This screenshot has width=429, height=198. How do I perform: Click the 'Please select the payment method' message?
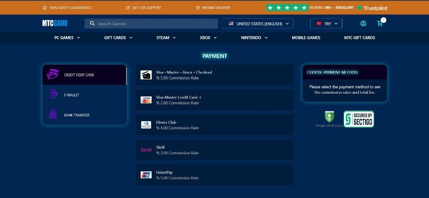pyautogui.click(x=345, y=90)
